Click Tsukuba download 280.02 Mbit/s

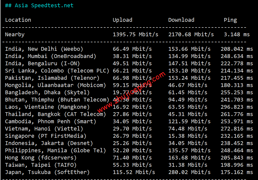point(189,172)
